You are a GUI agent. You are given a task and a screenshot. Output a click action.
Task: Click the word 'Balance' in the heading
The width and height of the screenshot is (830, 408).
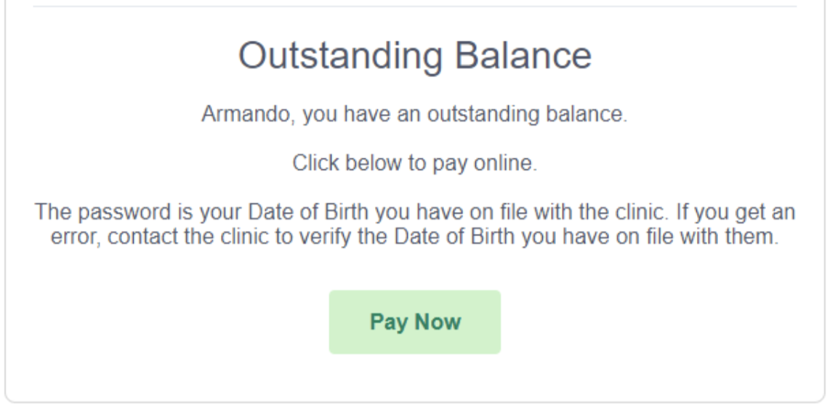click(x=523, y=55)
